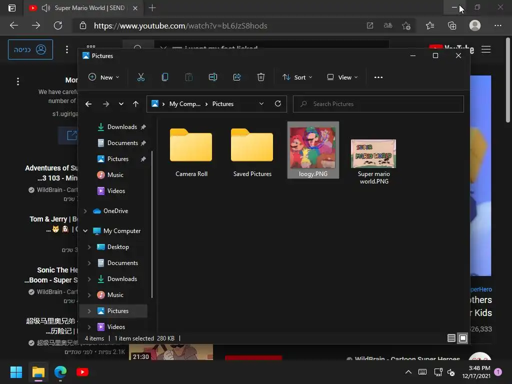
Task: Open recent locations dropdown arrow
Action: point(121,104)
